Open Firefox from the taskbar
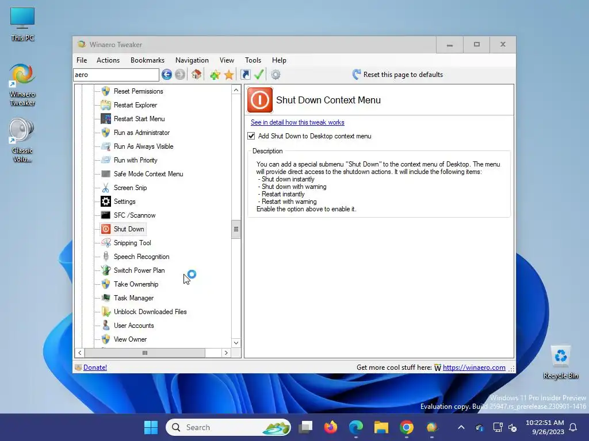 (331, 427)
